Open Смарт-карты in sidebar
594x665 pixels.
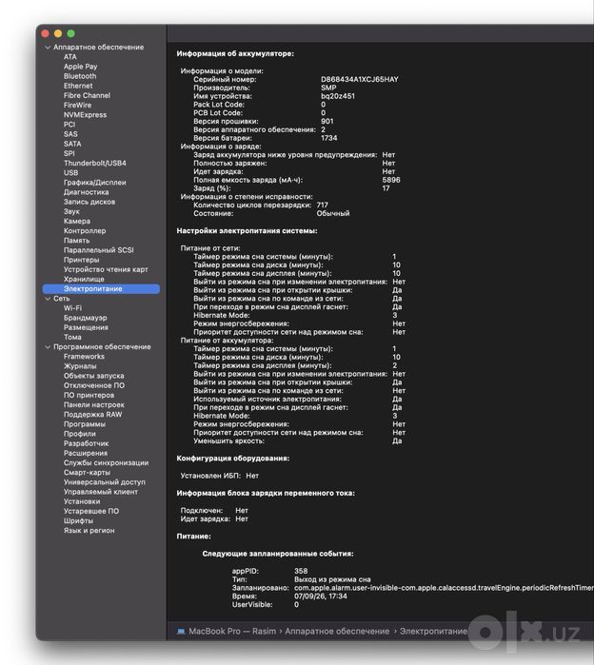87,473
